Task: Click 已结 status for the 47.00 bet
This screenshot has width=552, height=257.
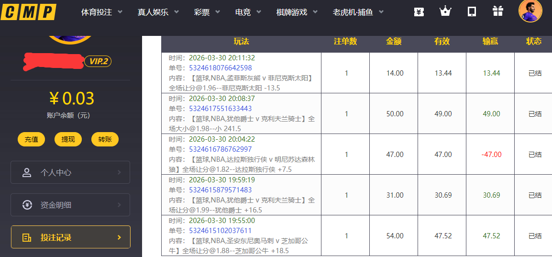Action: click(535, 154)
